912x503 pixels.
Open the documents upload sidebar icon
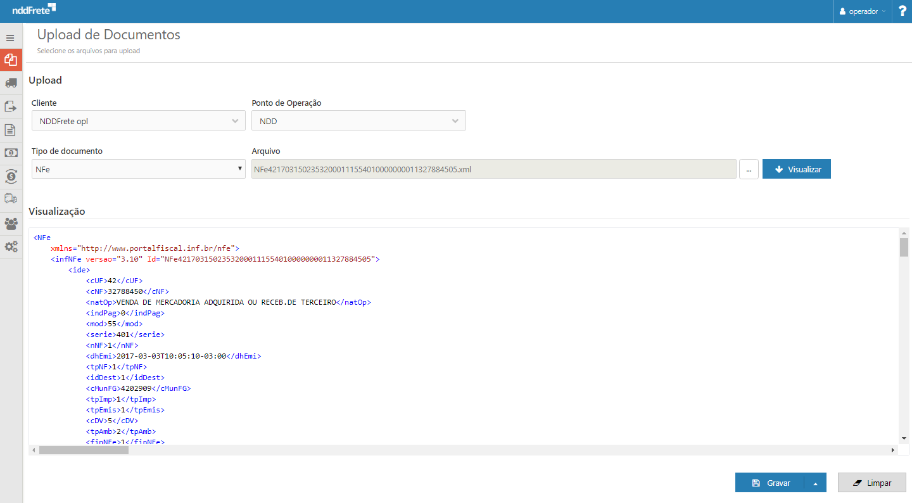10,60
